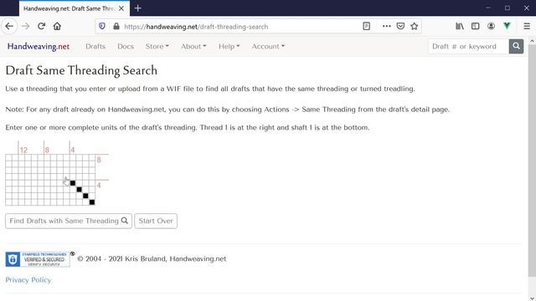Toggle filled cell on shaft 1 thread 1

[92, 202]
